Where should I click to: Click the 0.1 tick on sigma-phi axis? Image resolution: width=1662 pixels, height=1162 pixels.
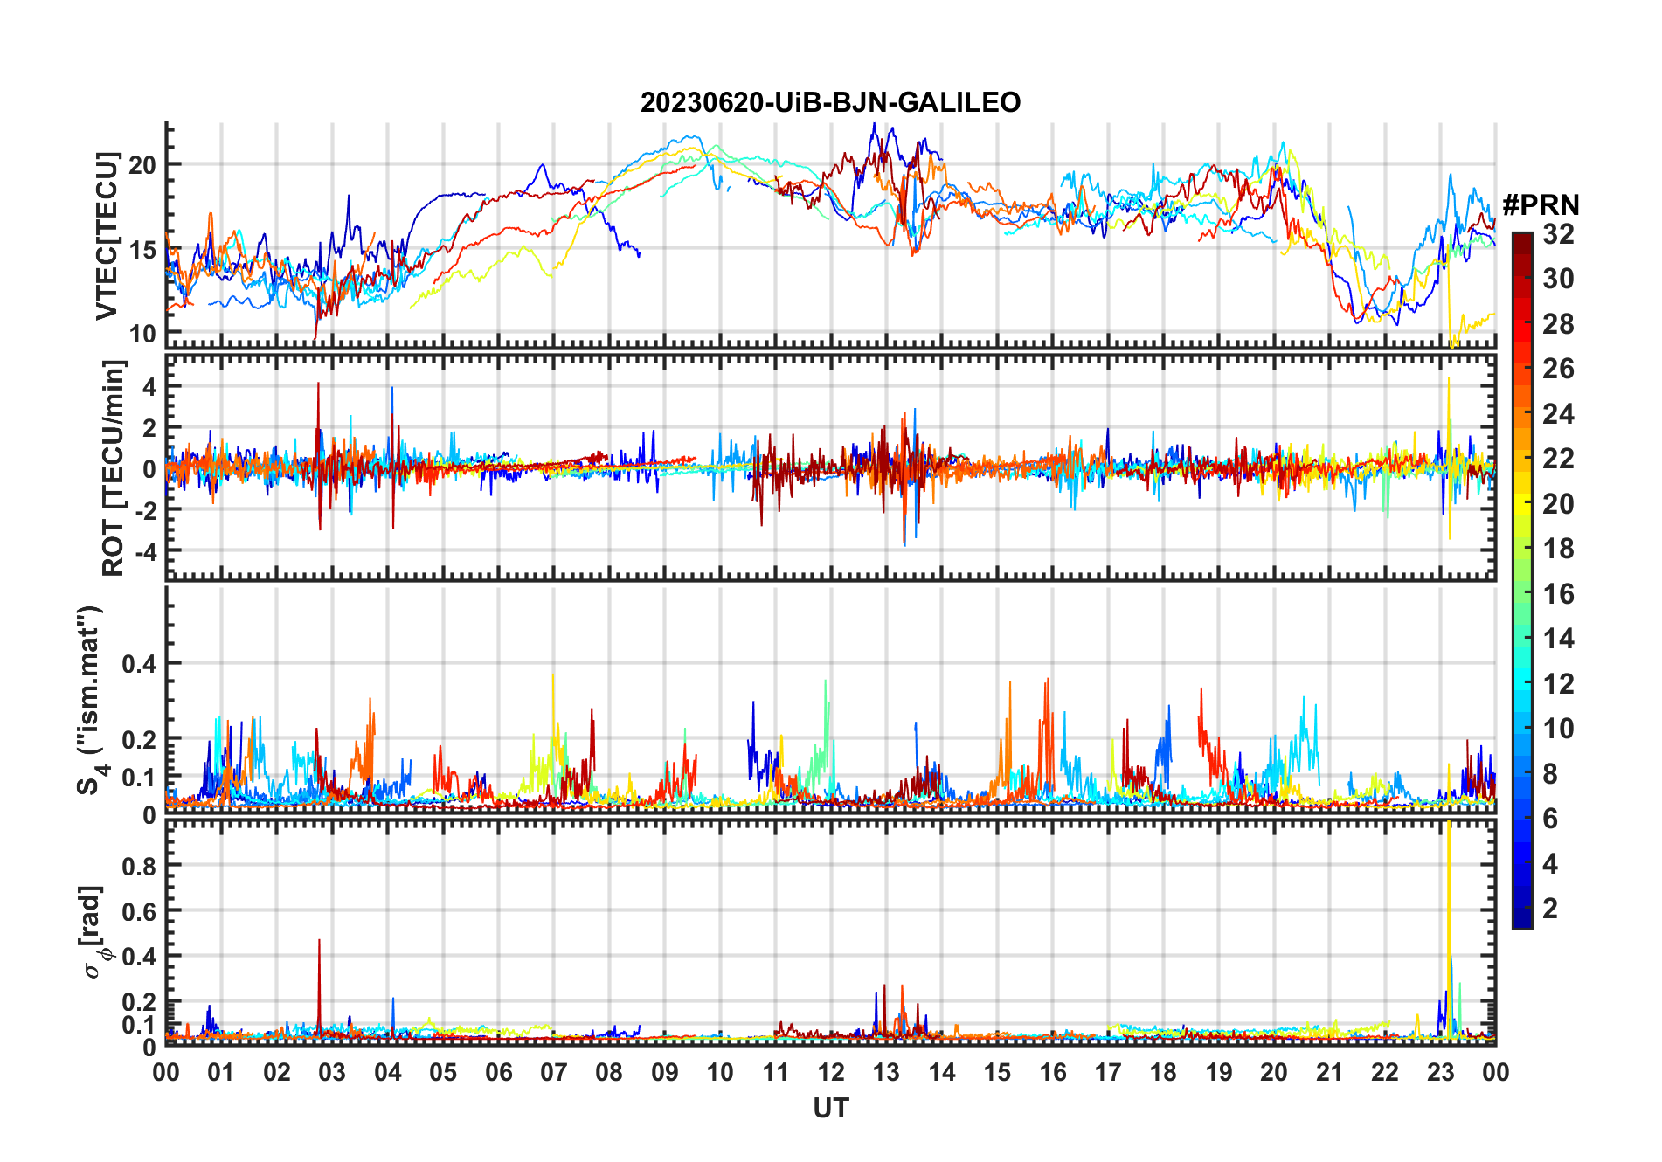(x=140, y=1024)
